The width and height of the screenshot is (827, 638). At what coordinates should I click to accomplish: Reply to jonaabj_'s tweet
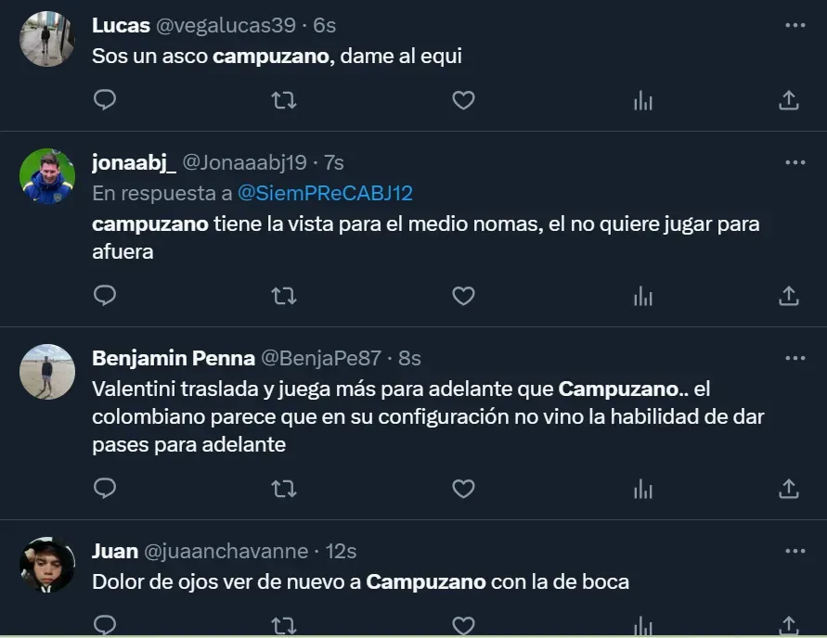[x=105, y=295]
